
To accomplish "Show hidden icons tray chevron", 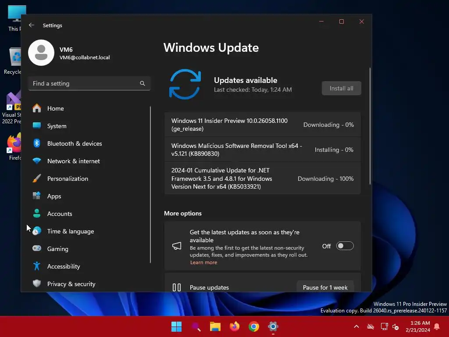I will tap(356, 326).
